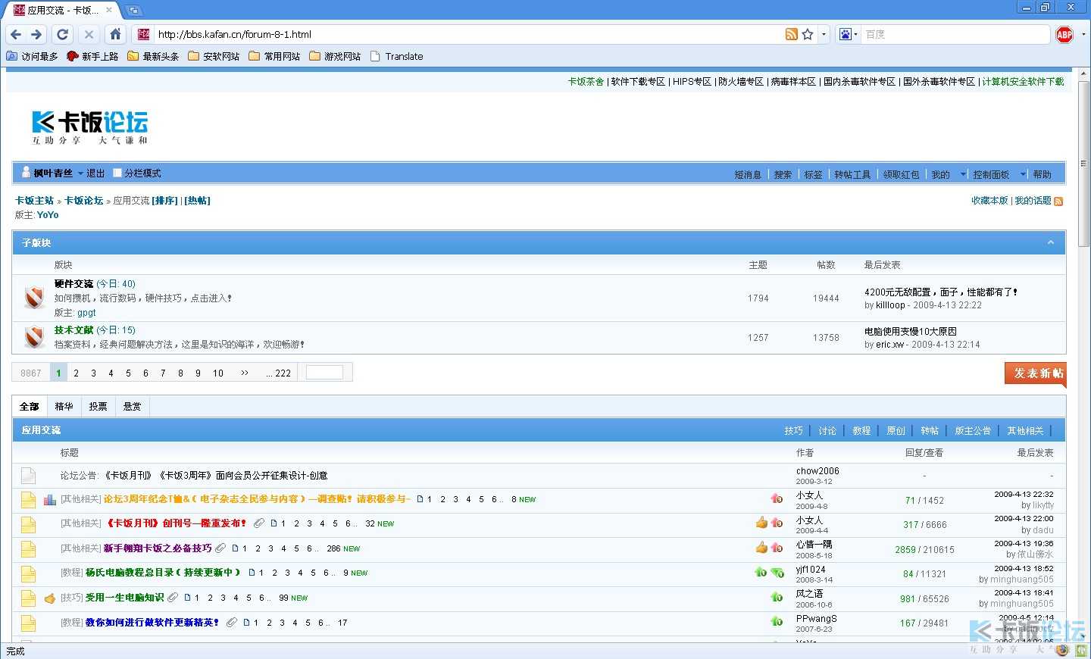Open the 病毒样本区 top link
This screenshot has width=1091, height=659.
[x=793, y=82]
